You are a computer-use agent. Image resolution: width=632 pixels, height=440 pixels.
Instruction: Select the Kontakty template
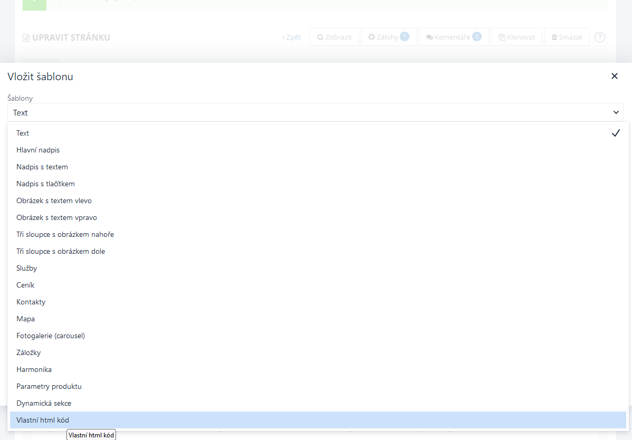[x=31, y=302]
